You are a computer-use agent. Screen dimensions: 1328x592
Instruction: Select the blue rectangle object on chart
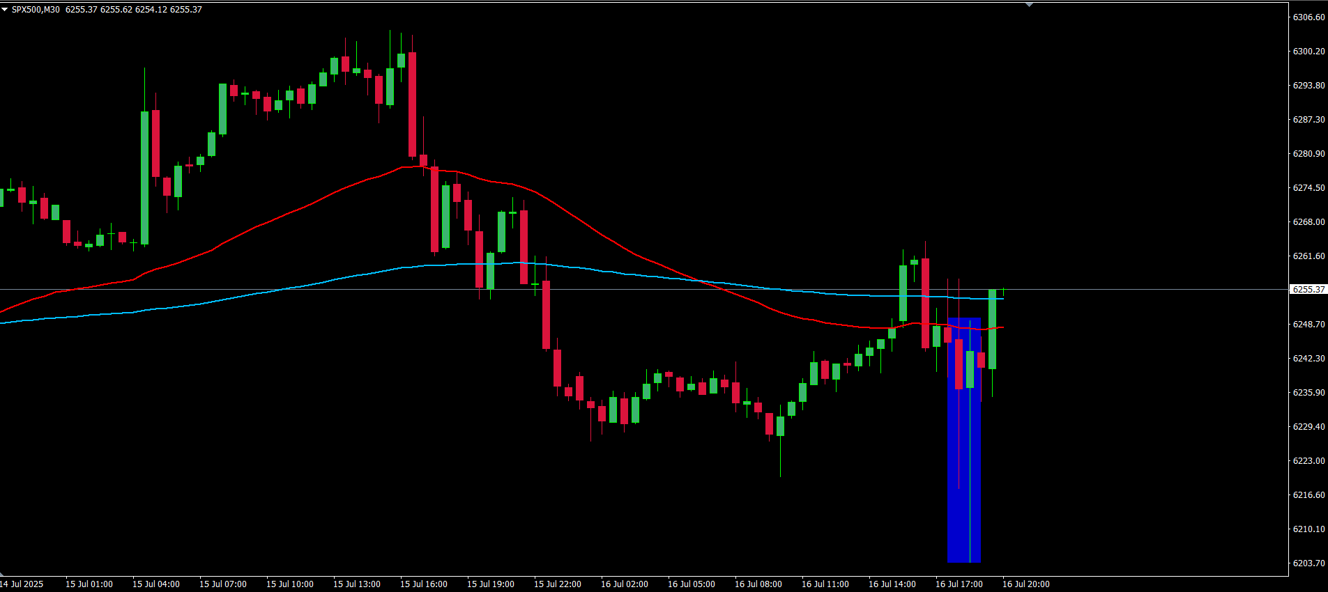pyautogui.click(x=964, y=440)
